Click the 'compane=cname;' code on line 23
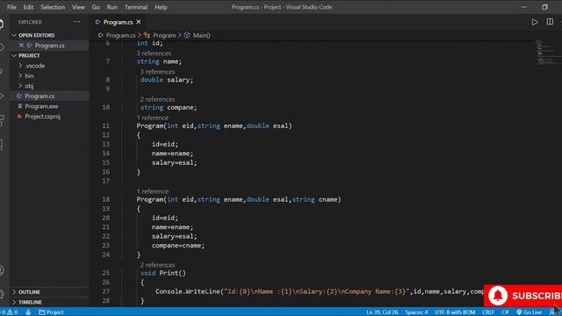The width and height of the screenshot is (562, 316). tap(178, 246)
